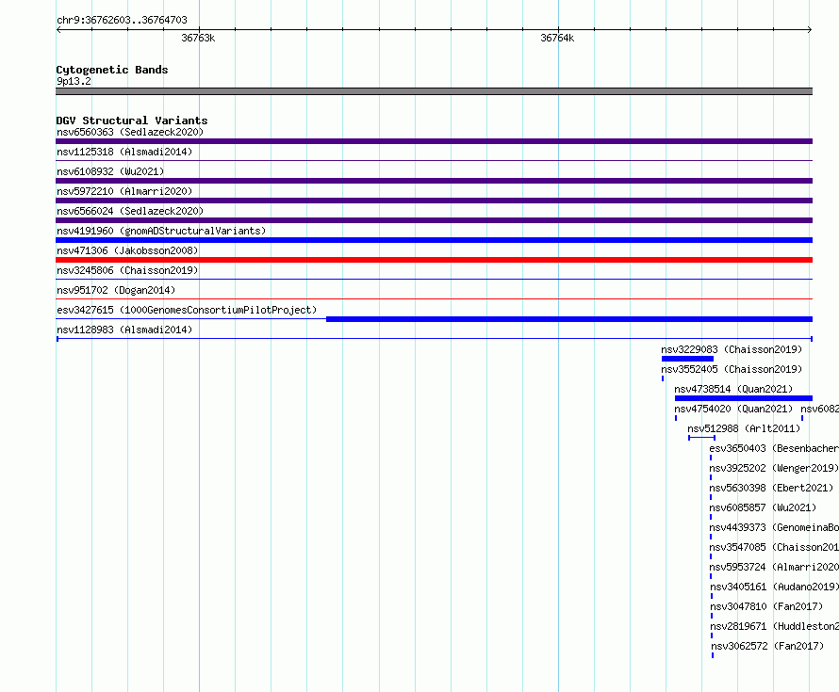The image size is (839, 692).
Task: Select the nsv3547085 Chaisson variant label
Action: (x=774, y=547)
